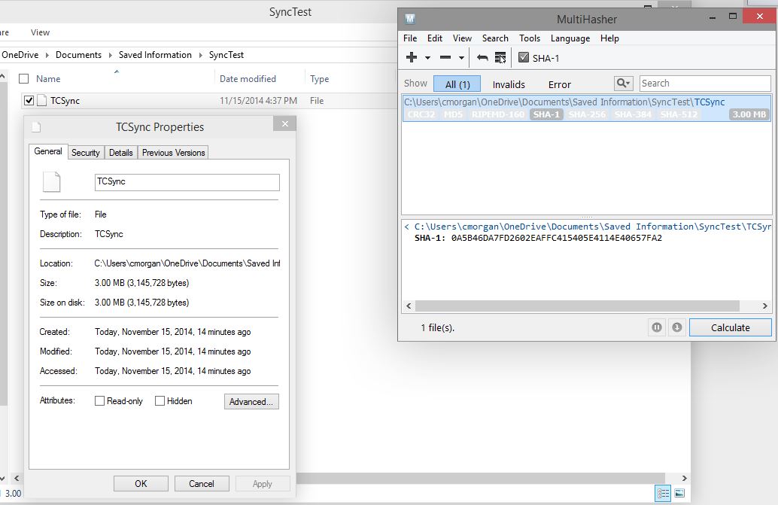The height and width of the screenshot is (505, 778).
Task: Click the SHA-256 hash tag
Action: pyautogui.click(x=587, y=114)
